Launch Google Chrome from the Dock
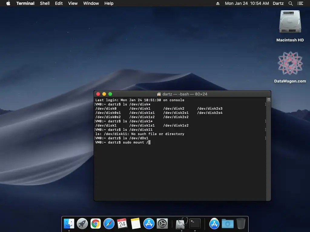 tap(95, 224)
